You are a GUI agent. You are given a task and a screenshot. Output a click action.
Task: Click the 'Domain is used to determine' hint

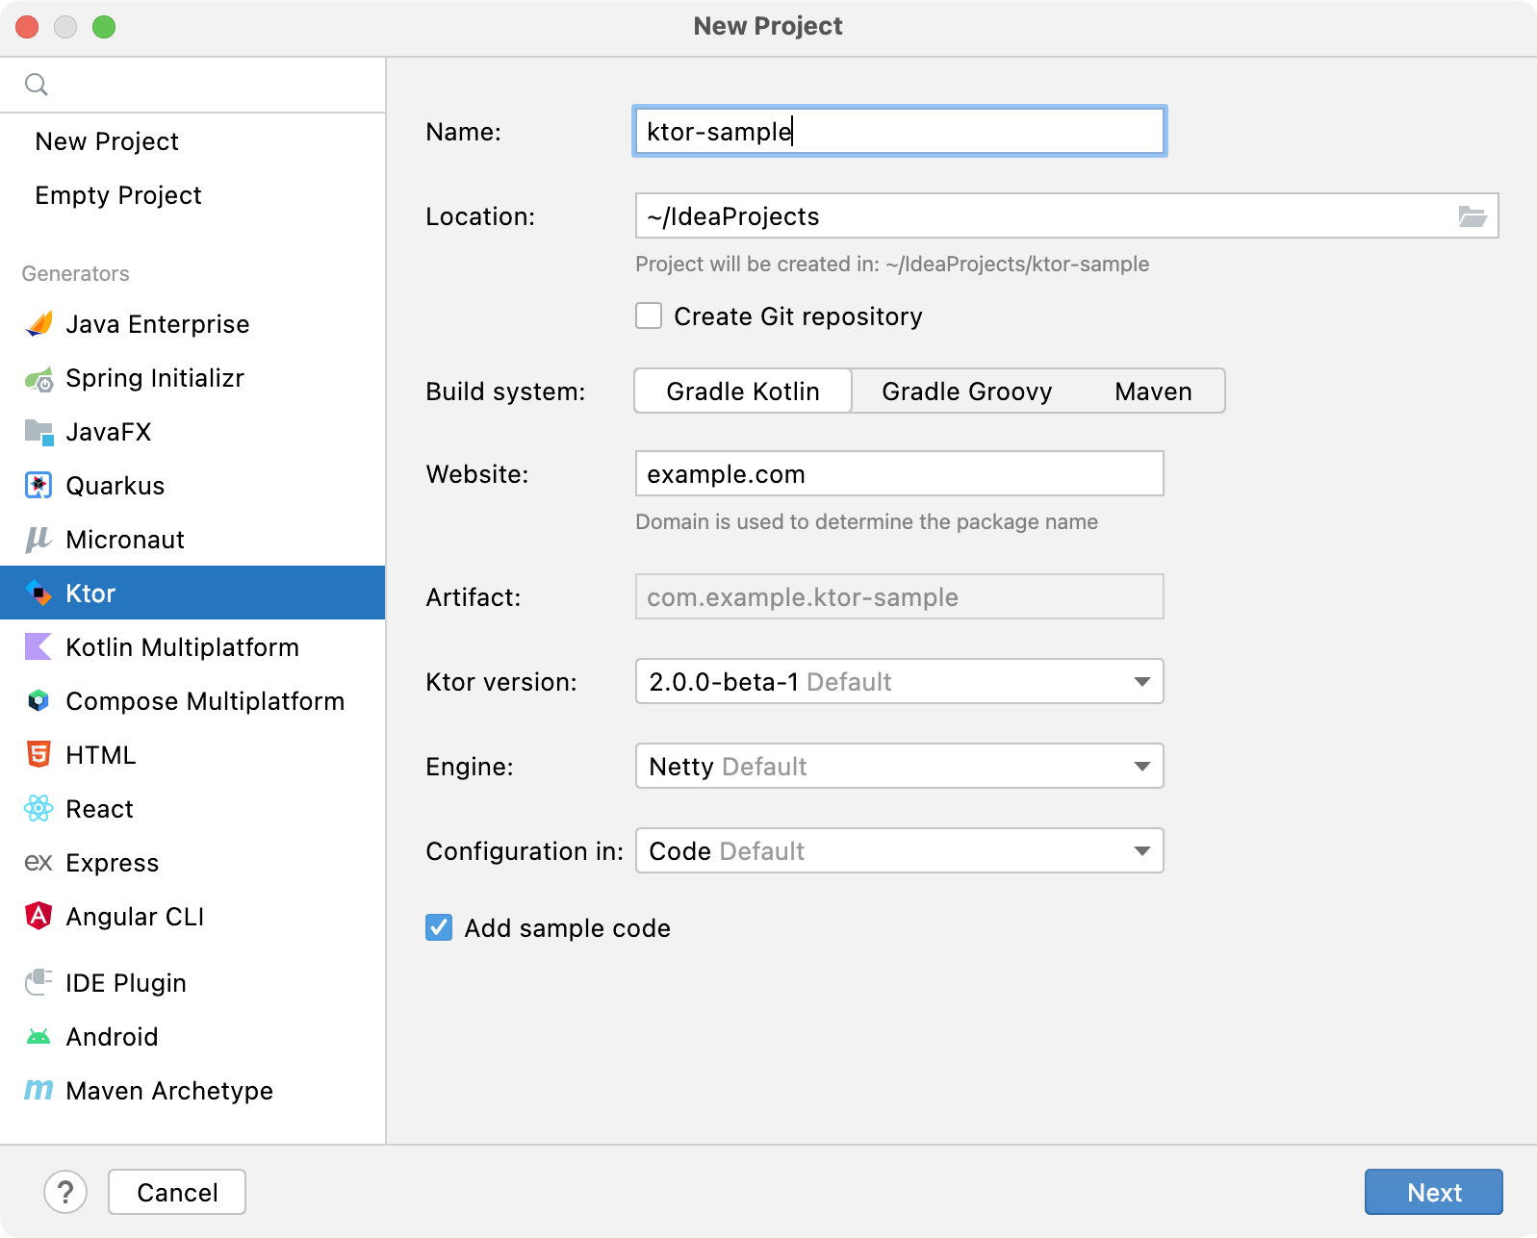866,521
